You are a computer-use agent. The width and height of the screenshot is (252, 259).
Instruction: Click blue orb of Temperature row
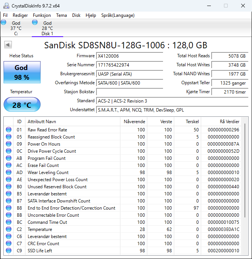click(x=9, y=229)
